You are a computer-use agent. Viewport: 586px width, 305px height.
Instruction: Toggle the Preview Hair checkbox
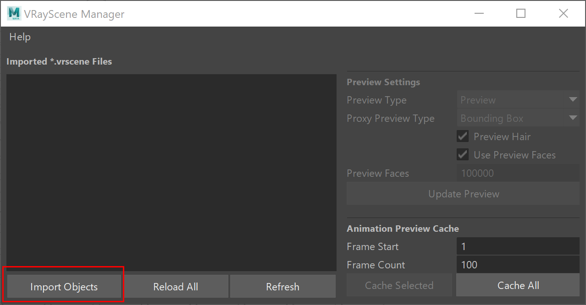(463, 136)
